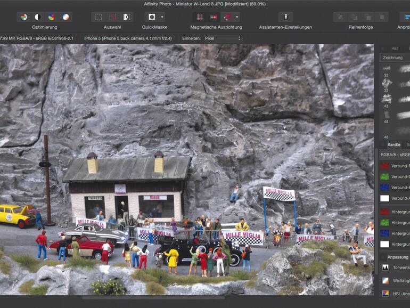Open the Einheiten Pixel dropdown
The width and height of the screenshot is (410, 308).
coord(223,38)
